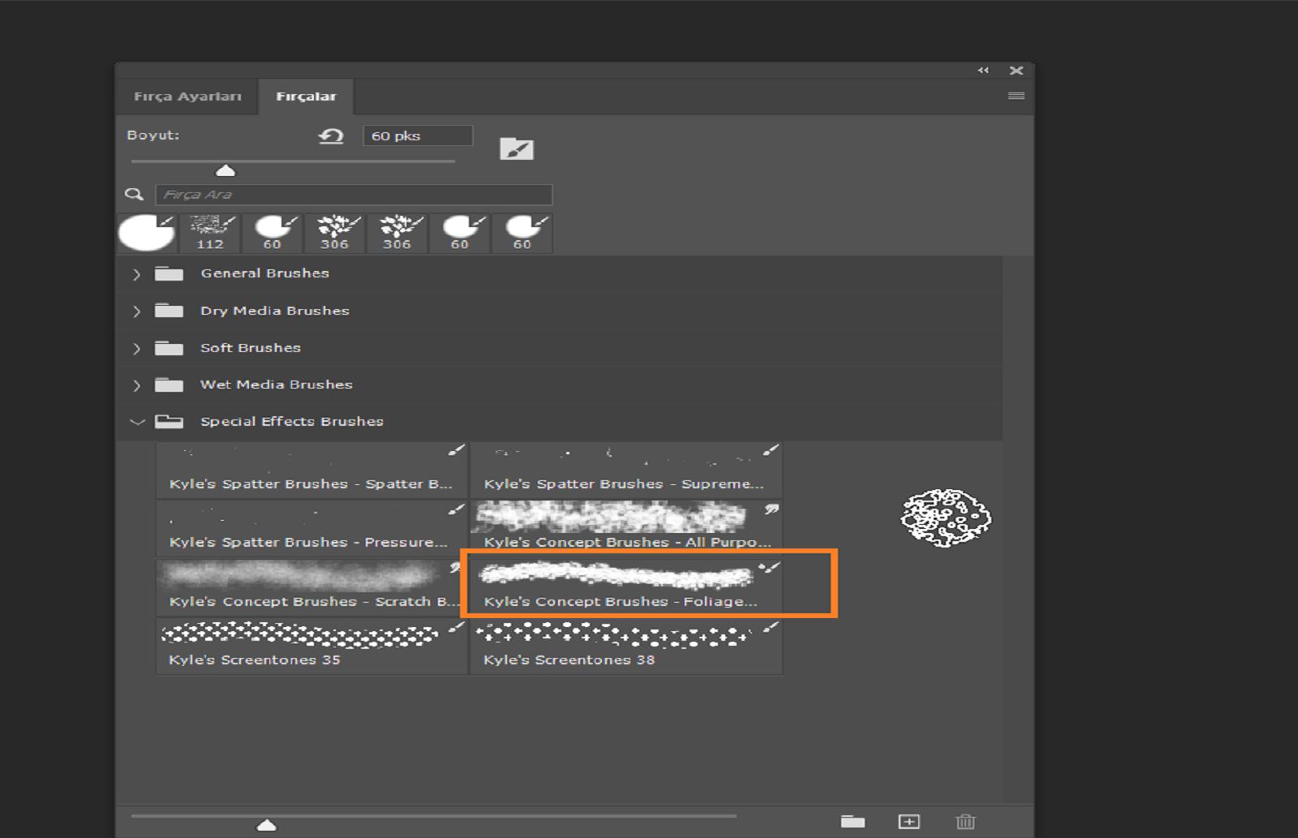Click the Boyut brush size slider handle
Image resolution: width=1298 pixels, height=838 pixels.
tap(226, 170)
